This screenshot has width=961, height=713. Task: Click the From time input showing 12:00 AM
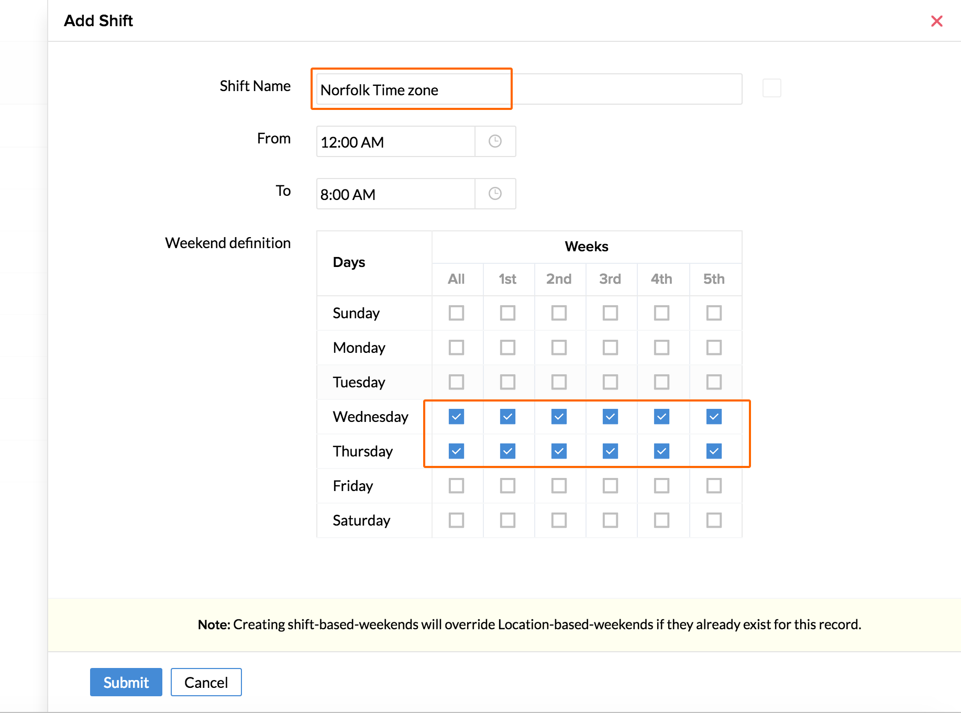(395, 142)
